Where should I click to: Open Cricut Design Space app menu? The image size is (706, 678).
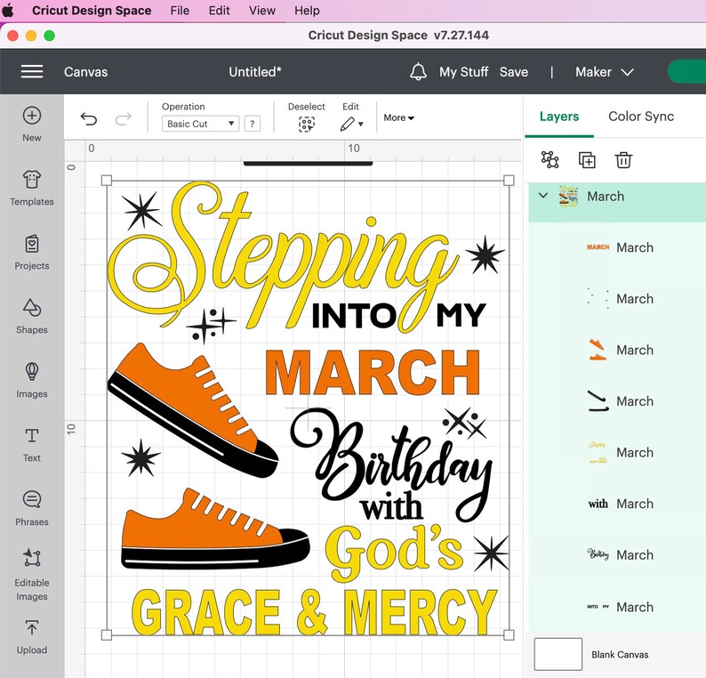point(92,11)
